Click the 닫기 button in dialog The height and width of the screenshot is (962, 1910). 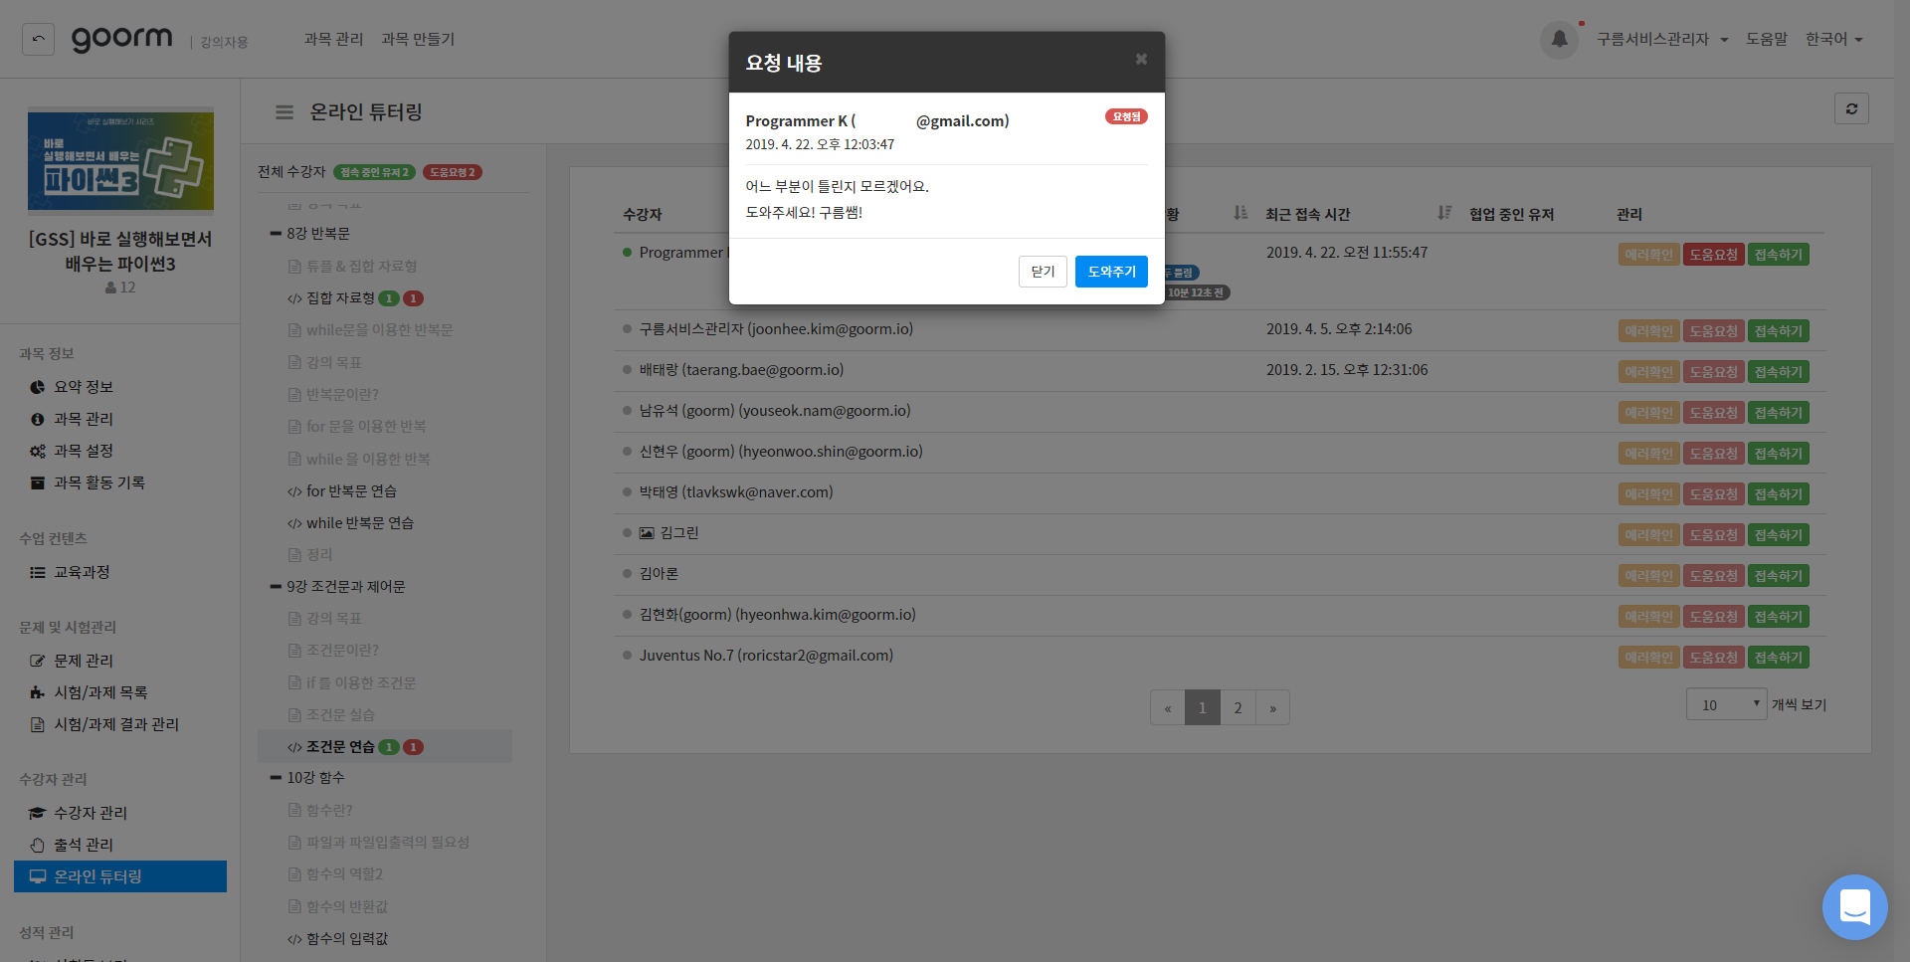pyautogui.click(x=1042, y=272)
